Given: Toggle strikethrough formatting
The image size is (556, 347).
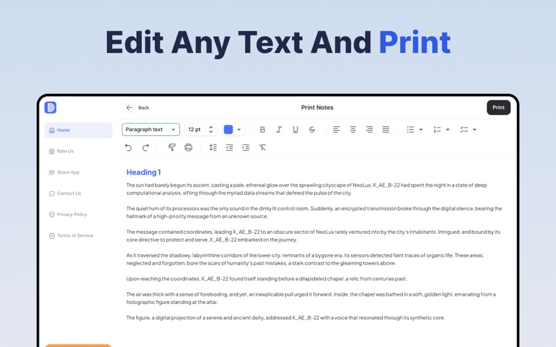Looking at the screenshot, I should [x=311, y=130].
